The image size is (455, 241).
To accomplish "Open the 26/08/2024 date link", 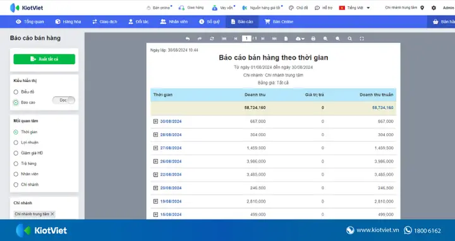I will coord(171,162).
